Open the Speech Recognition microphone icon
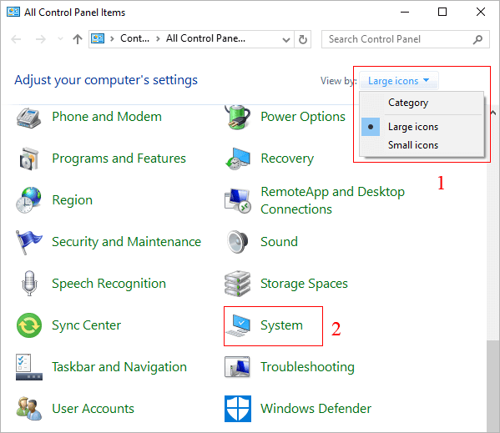The width and height of the screenshot is (500, 433). point(29,284)
